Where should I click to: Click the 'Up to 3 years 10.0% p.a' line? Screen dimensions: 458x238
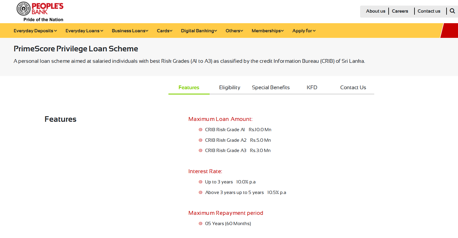tap(230, 182)
